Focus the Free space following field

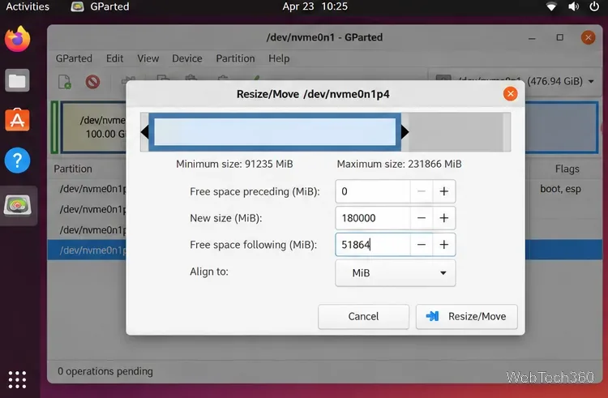[x=373, y=245]
